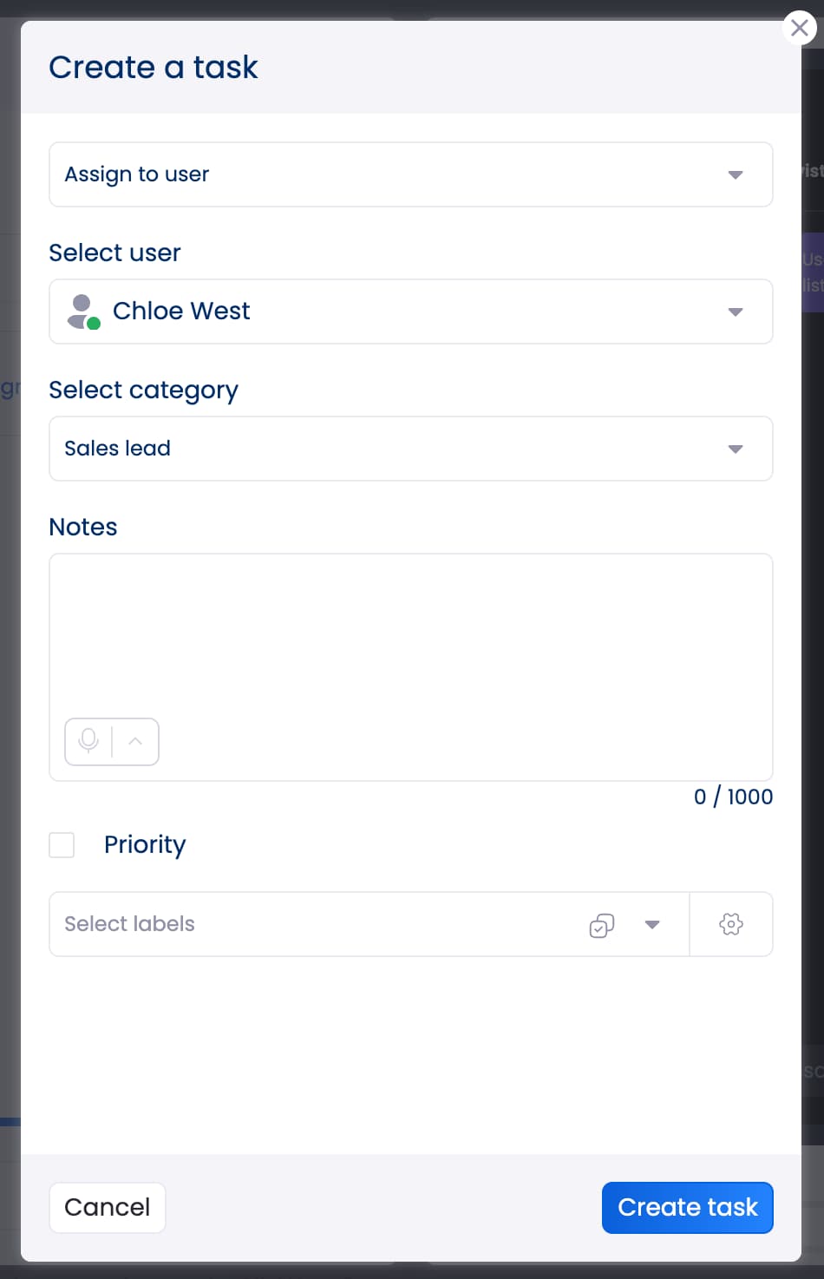Image resolution: width=824 pixels, height=1279 pixels.
Task: Click the caret icon beside Sales lead
Action: (x=735, y=449)
